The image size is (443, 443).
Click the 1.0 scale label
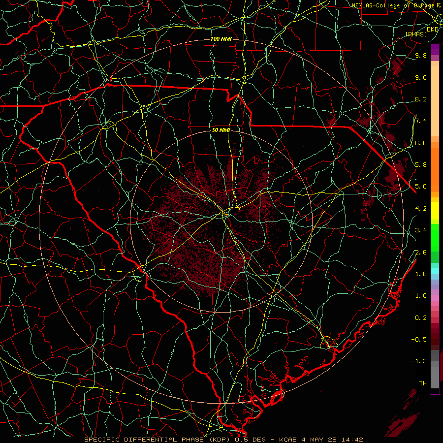coord(421,296)
